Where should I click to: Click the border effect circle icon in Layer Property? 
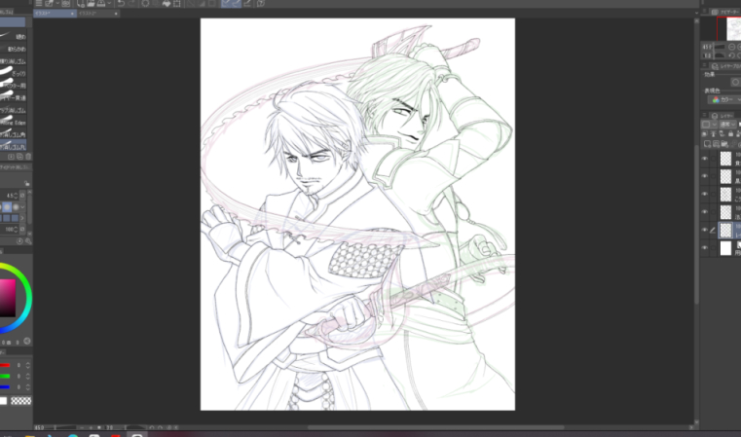[x=735, y=82]
